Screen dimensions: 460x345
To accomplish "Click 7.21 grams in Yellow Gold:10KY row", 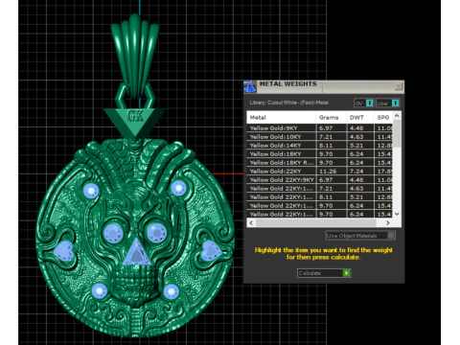I will pos(326,137).
